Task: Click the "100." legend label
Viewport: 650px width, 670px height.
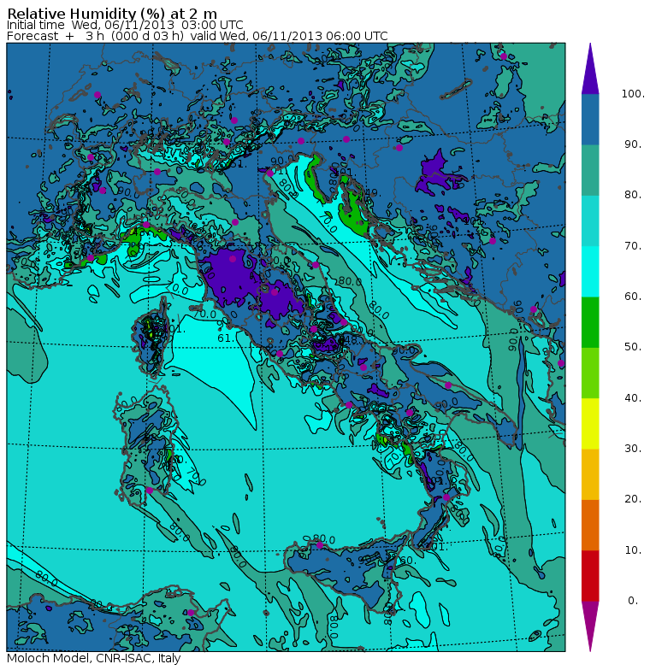Action: click(x=633, y=94)
